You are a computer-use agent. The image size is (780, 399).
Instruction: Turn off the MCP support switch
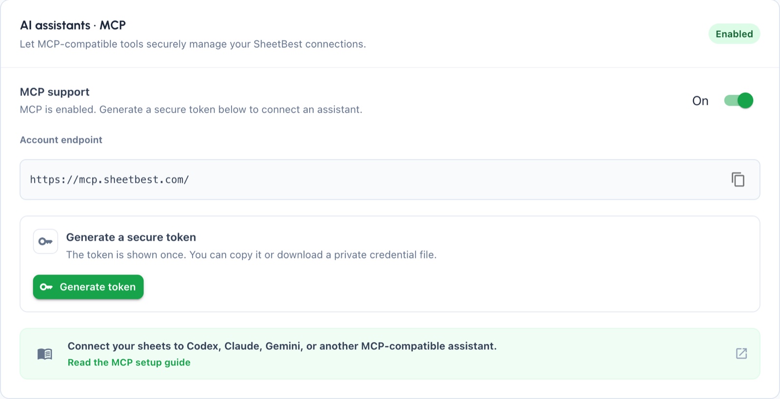739,100
